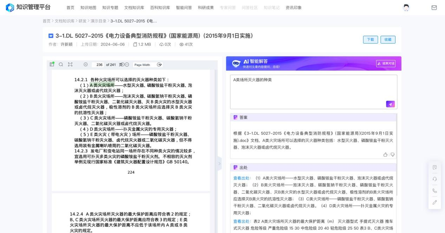This screenshot has height=233, width=445.
Task: Open the 百科知识库 navigation tab
Action: point(159,7)
